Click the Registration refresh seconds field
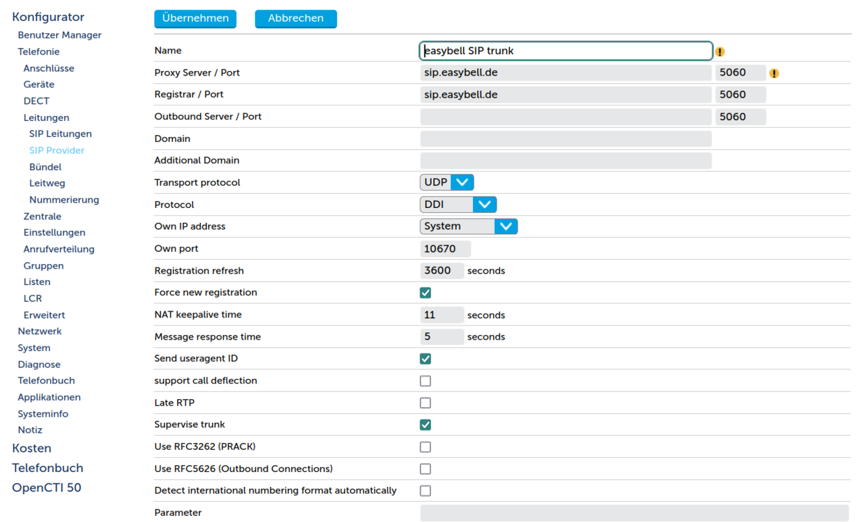Image resolution: width=865 pixels, height=522 pixels. 442,271
